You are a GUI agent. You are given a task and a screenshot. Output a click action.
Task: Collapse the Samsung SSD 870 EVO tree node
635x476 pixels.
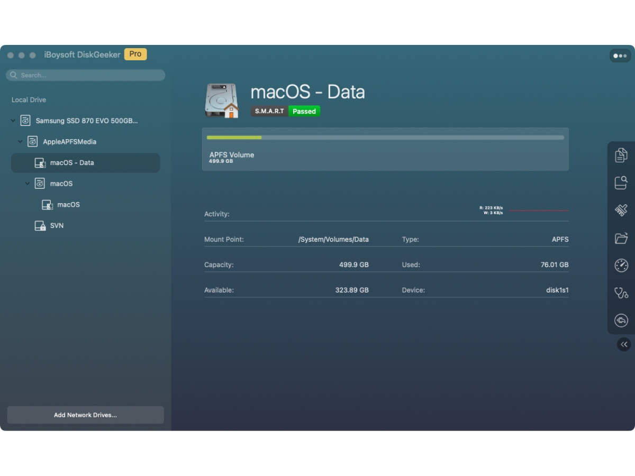(13, 121)
